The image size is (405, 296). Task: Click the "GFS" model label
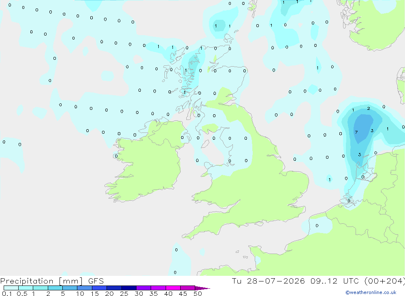point(96,281)
